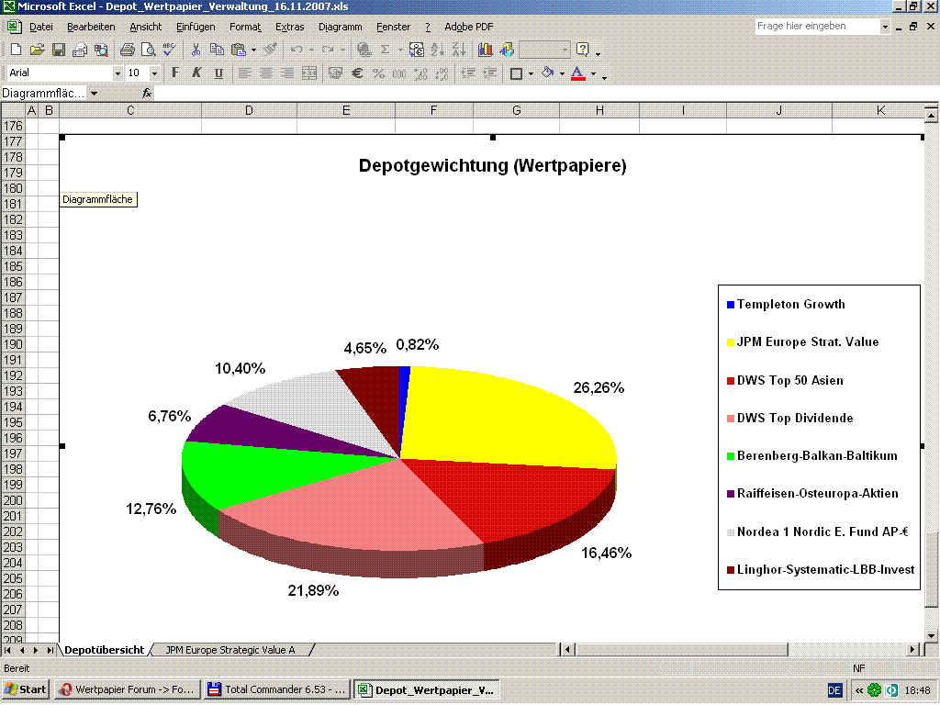Click the vertical scrollbar down arrow

coord(931,636)
